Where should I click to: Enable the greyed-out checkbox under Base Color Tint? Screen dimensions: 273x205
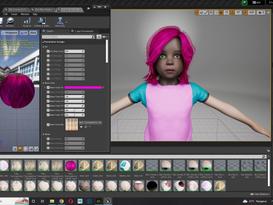coord(48,92)
